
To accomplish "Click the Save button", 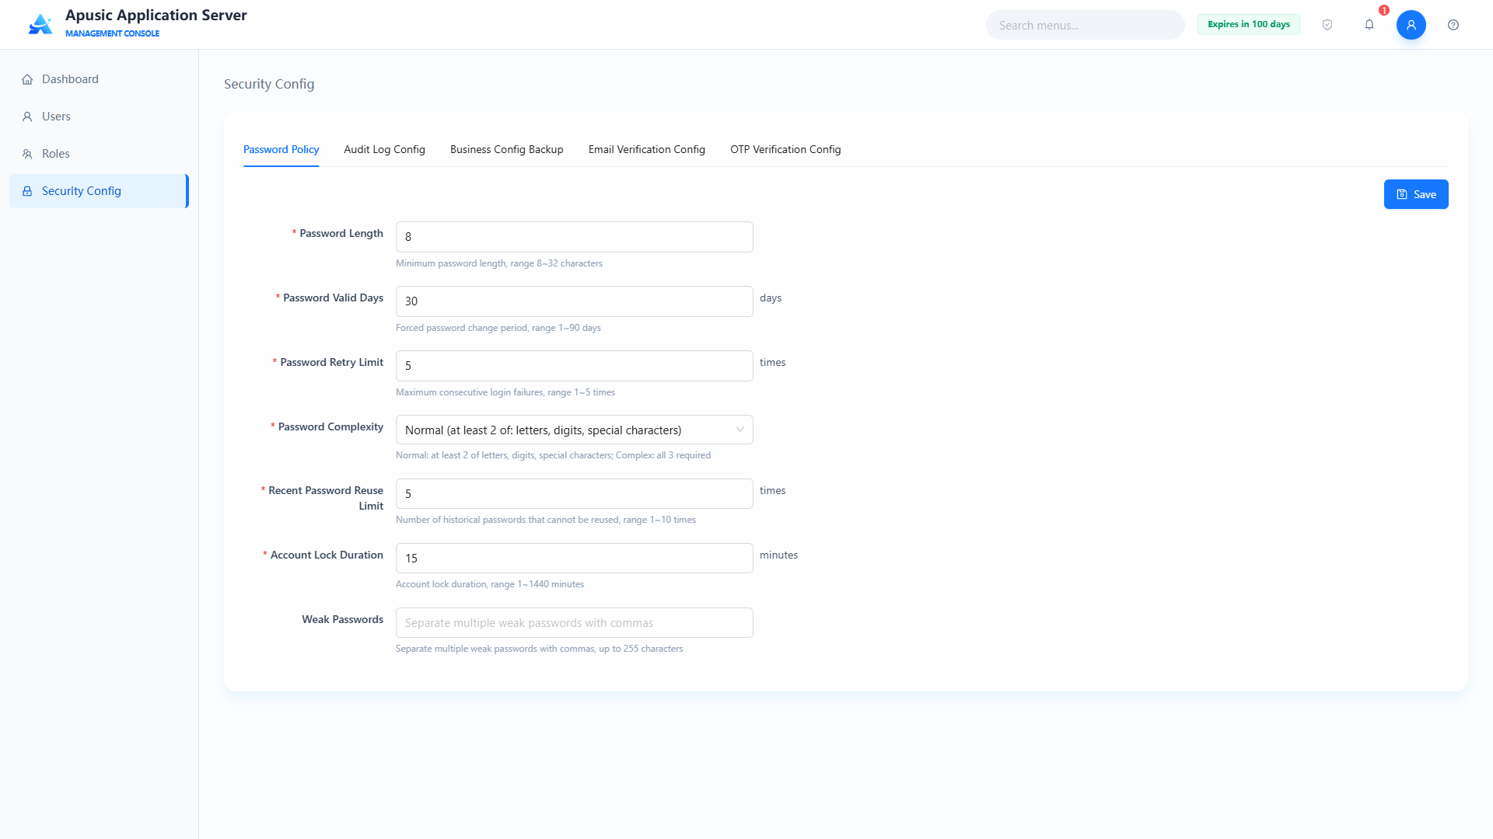I will tap(1416, 194).
